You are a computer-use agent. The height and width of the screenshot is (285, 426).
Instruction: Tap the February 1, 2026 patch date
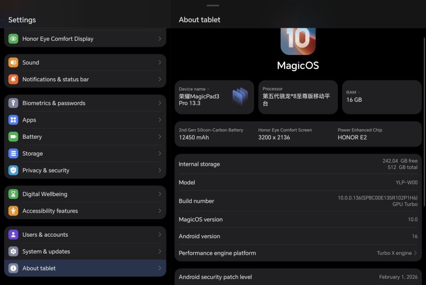click(x=398, y=277)
